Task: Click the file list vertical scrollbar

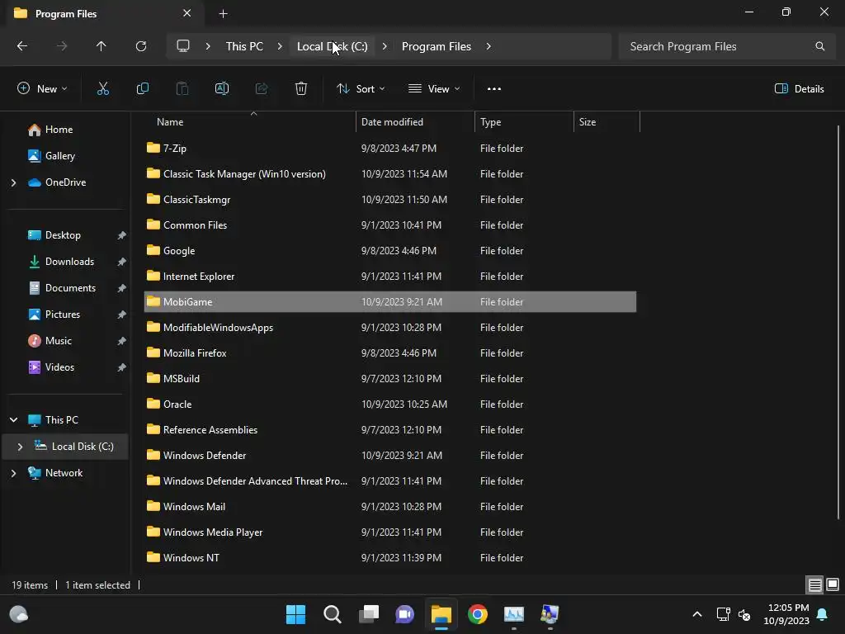Action: (x=838, y=322)
